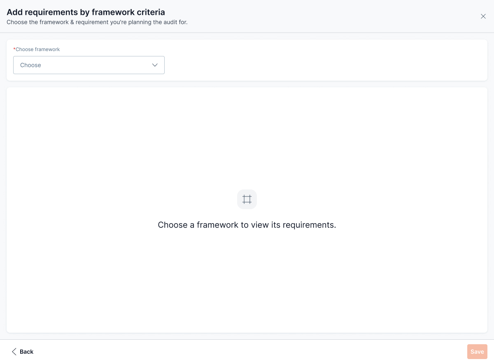Expand the framework list via the chevron arrow
The height and width of the screenshot is (364, 494).
(x=155, y=65)
